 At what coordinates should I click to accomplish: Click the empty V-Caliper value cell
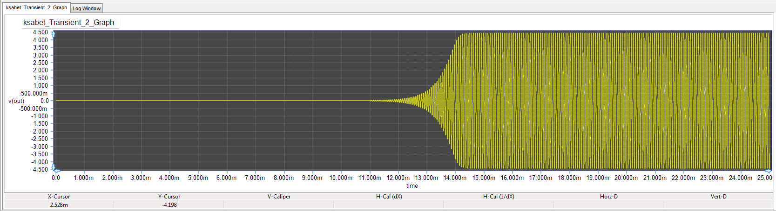(279, 205)
